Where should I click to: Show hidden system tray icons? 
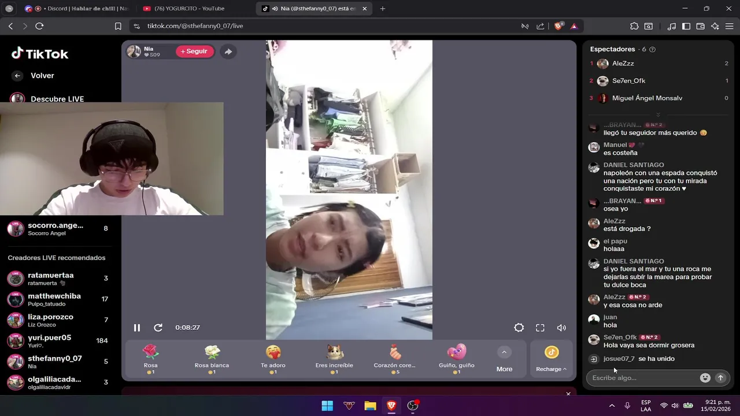tap(612, 406)
